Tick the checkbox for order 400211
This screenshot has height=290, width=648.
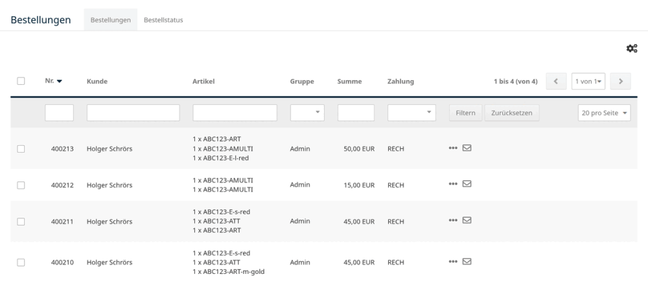point(21,221)
